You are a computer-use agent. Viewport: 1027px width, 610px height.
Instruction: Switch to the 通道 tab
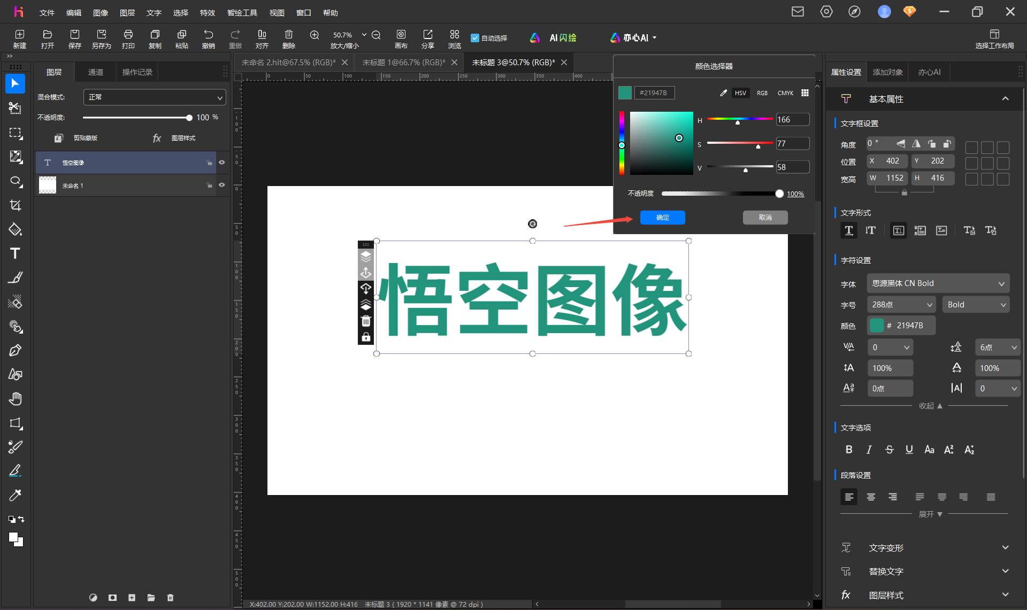point(96,72)
